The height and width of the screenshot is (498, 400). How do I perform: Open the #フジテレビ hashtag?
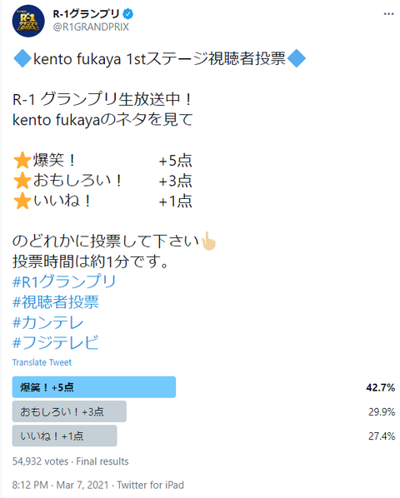(55, 343)
